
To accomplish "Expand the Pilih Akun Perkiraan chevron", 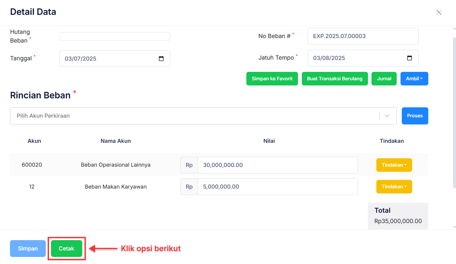I will coord(387,116).
